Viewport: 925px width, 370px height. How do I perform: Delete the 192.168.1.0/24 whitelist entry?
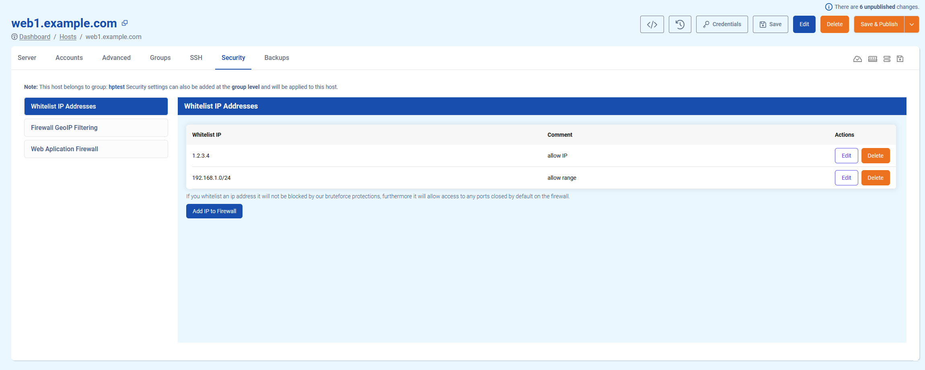tap(875, 178)
